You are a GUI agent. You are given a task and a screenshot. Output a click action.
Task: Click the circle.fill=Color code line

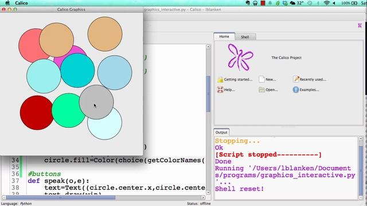pos(124,160)
